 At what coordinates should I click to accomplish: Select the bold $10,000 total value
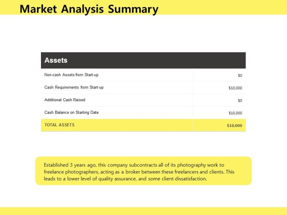(234, 126)
